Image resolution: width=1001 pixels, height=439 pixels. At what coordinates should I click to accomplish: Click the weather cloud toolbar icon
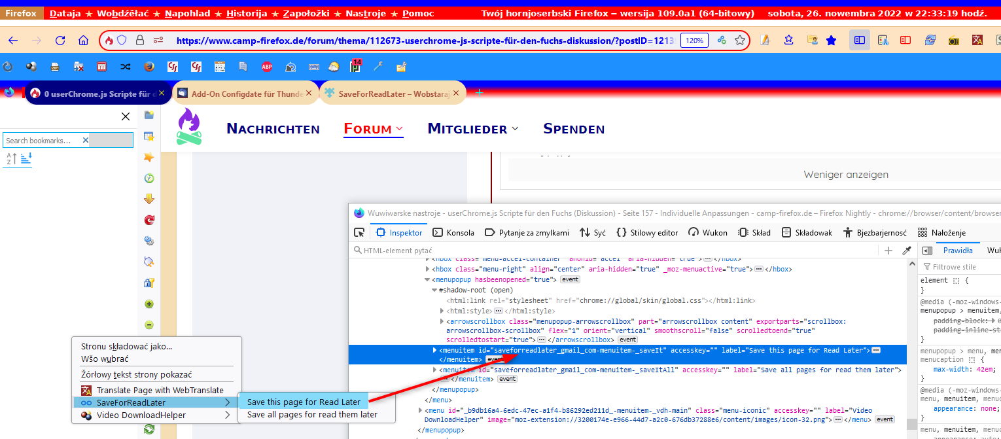click(x=334, y=66)
